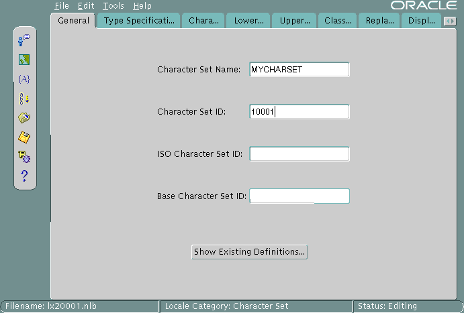The image size is (464, 313).
Task: Go to the Class... tab
Action: pyautogui.click(x=337, y=21)
